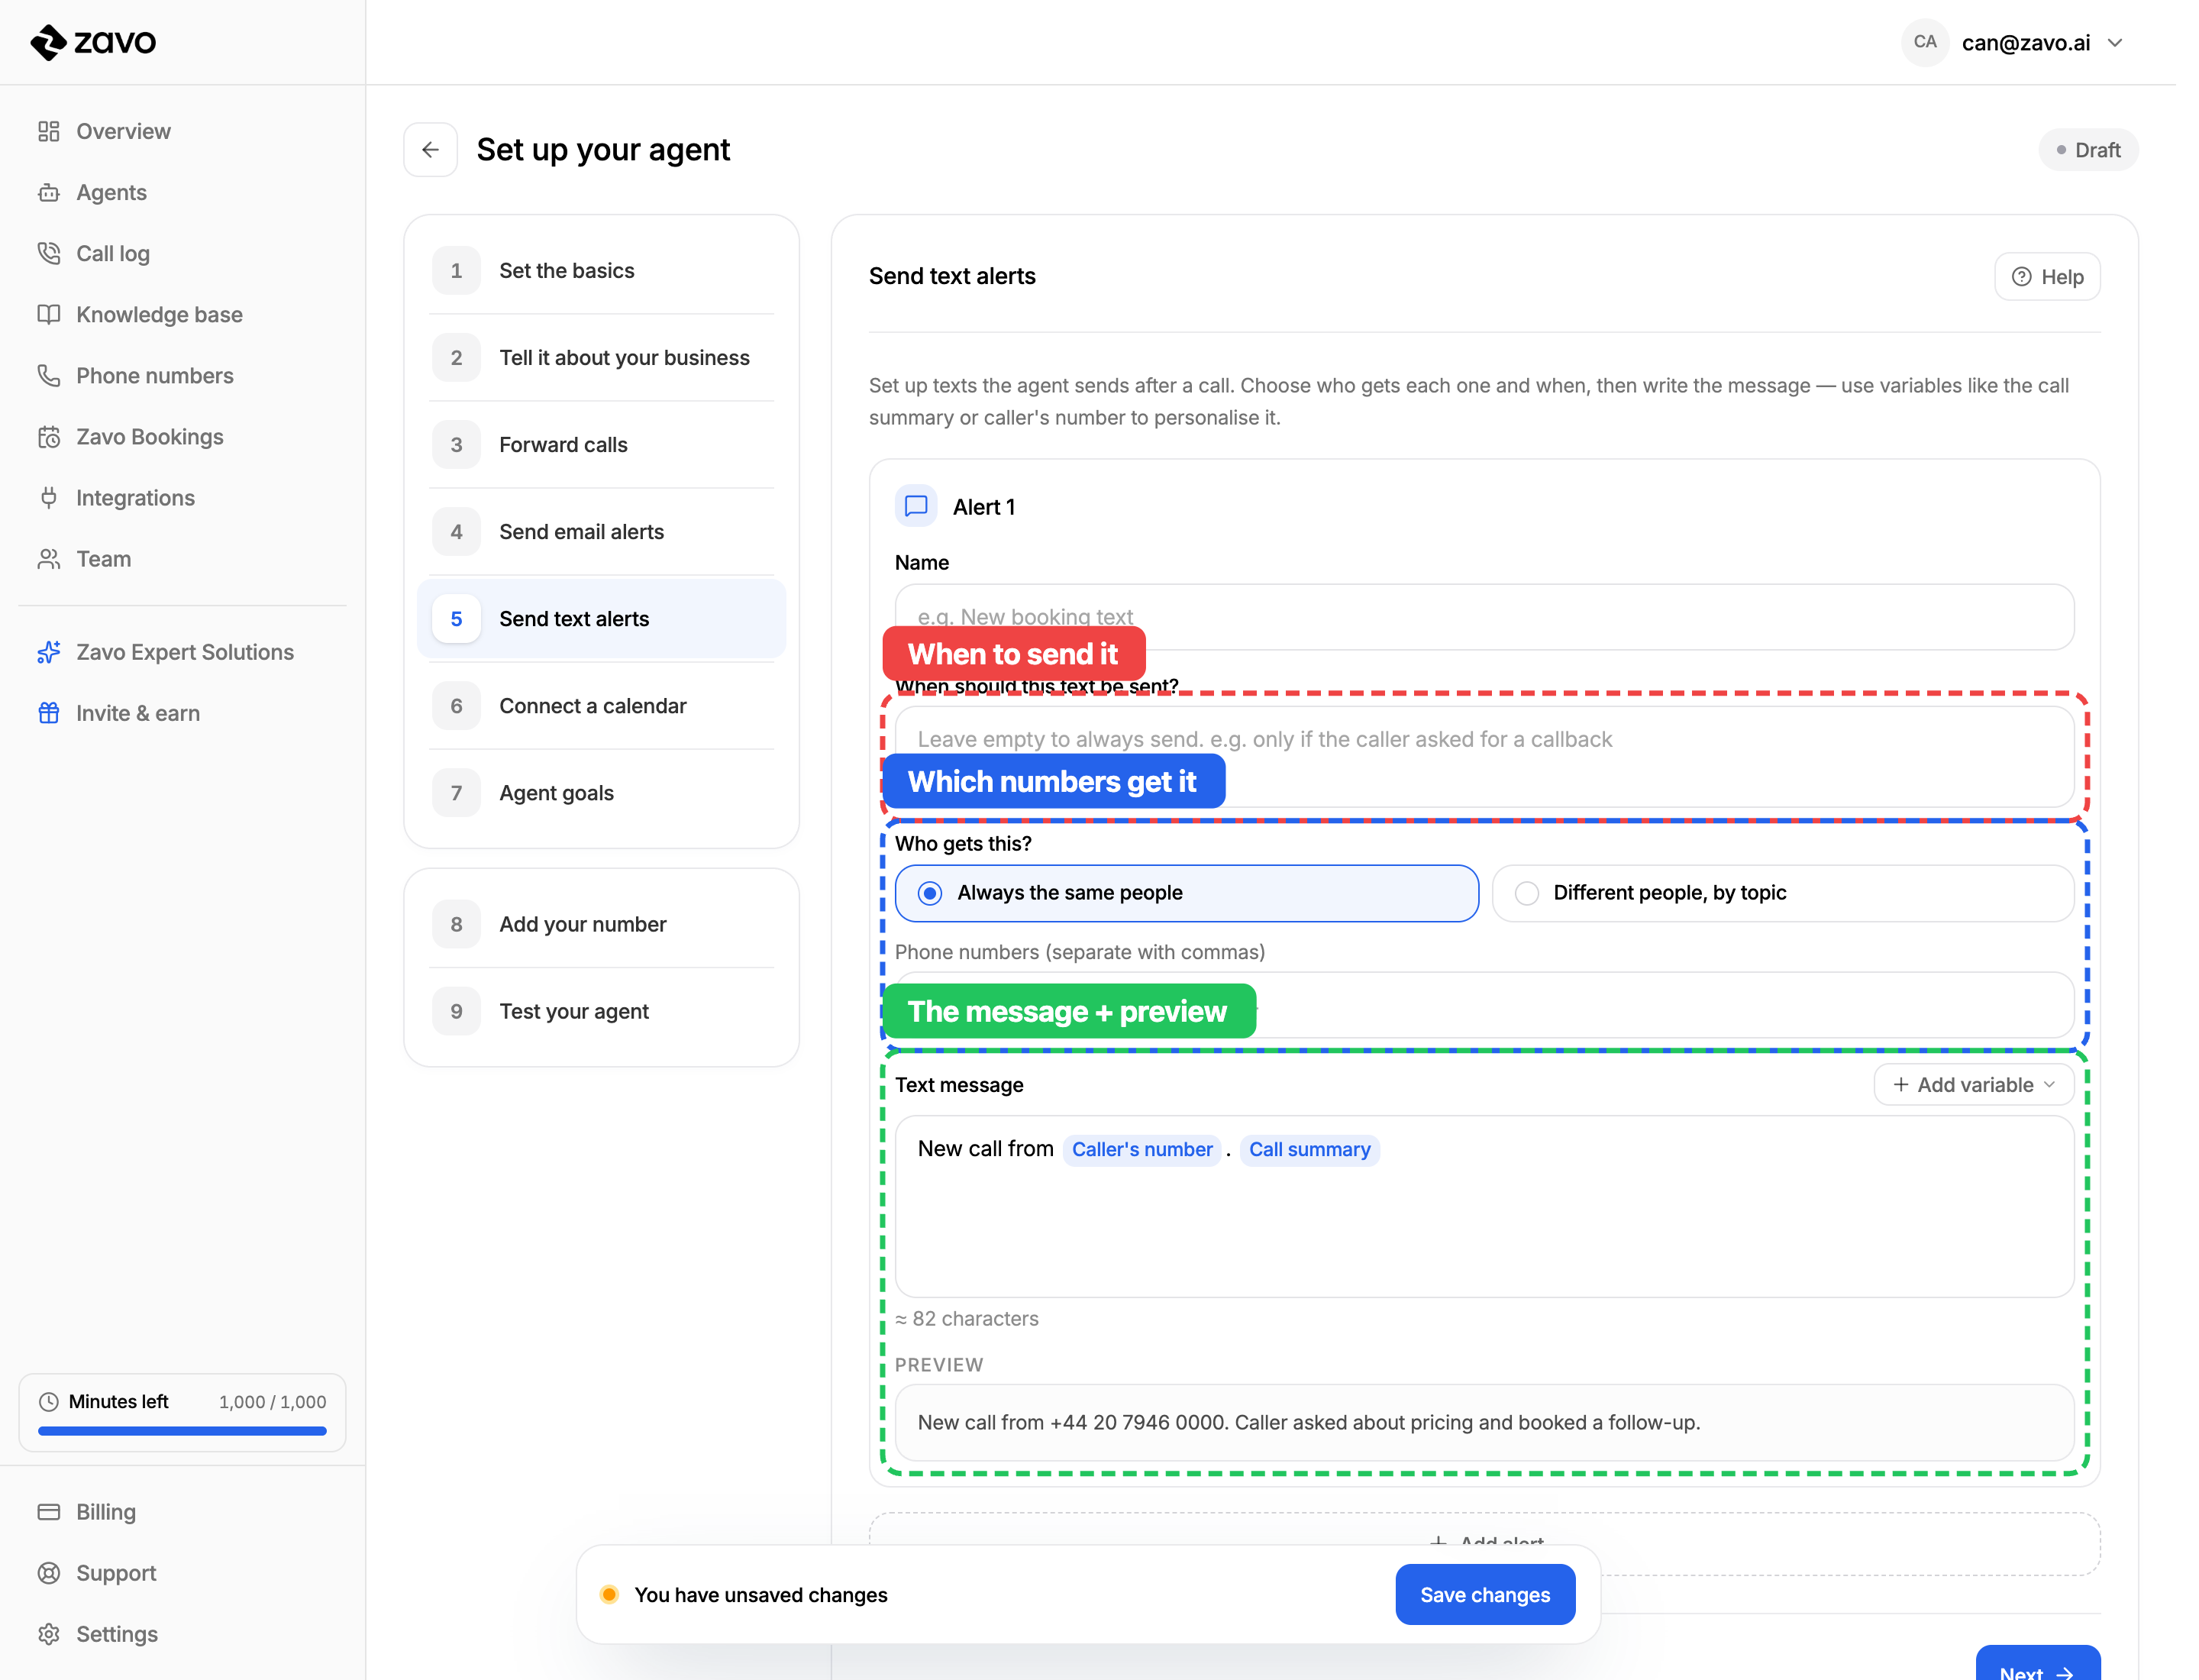Click the Save changes button
2199x1680 pixels.
(x=1484, y=1594)
